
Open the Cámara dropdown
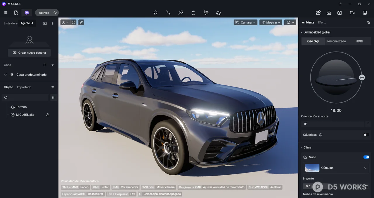point(245,22)
